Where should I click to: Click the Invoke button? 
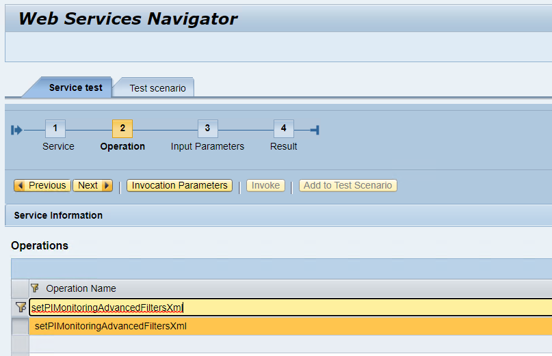tap(265, 185)
